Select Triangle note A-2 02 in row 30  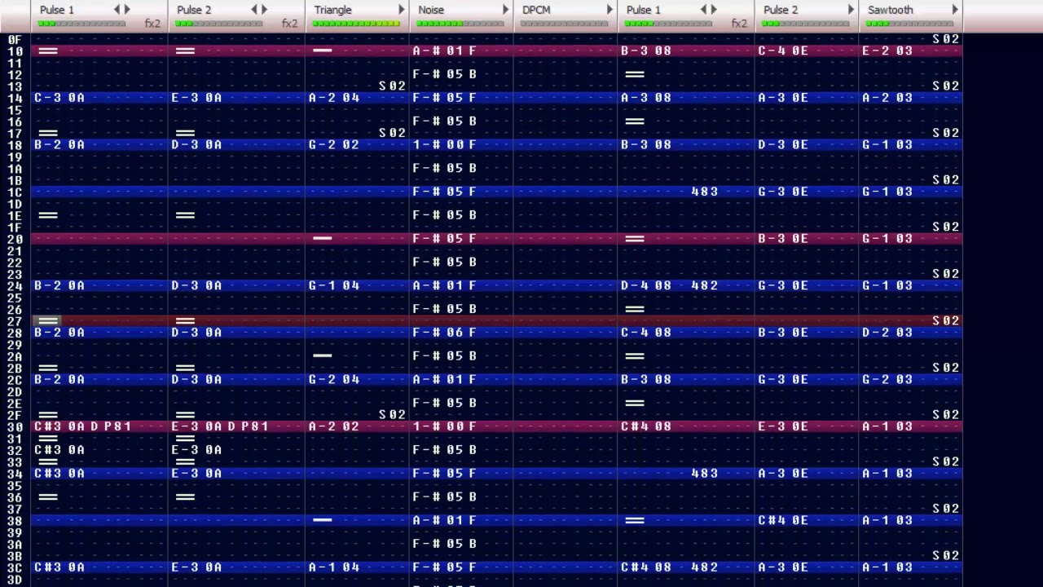(x=334, y=426)
